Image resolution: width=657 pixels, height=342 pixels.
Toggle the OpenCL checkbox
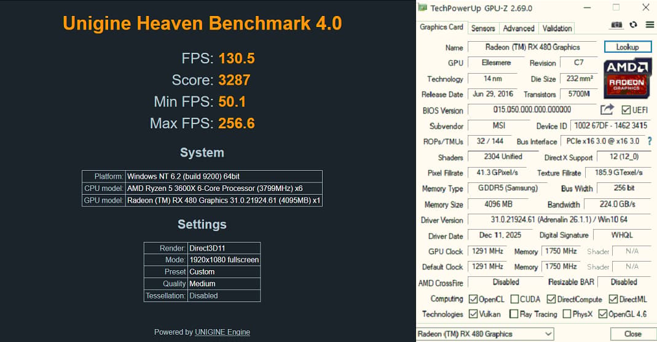[x=473, y=299]
